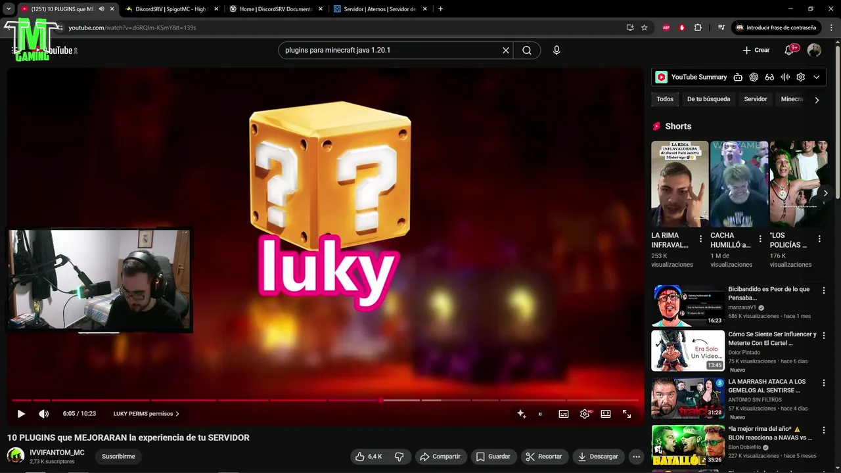This screenshot has height=473, width=841.
Task: Toggle the autoplay switch in player
Action: 540,414
